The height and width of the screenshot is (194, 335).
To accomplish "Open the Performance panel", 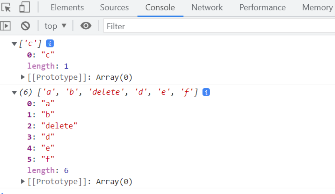I will pos(263,7).
